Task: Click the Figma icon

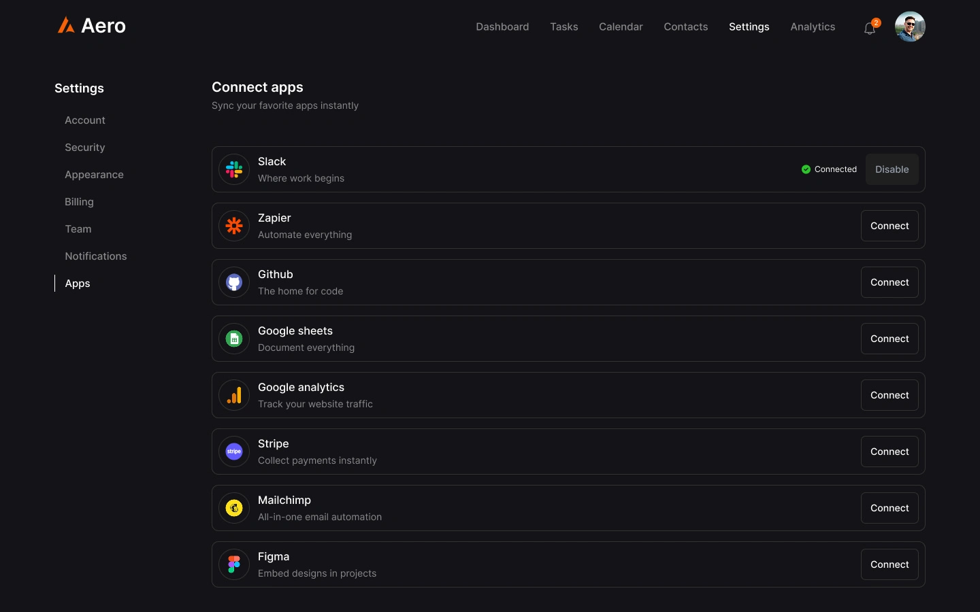Action: 234,564
